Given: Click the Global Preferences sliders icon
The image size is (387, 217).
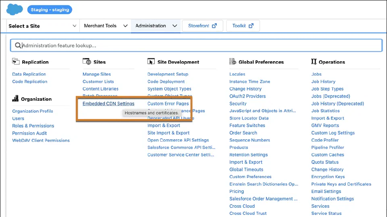Looking at the screenshot, I should (x=233, y=62).
